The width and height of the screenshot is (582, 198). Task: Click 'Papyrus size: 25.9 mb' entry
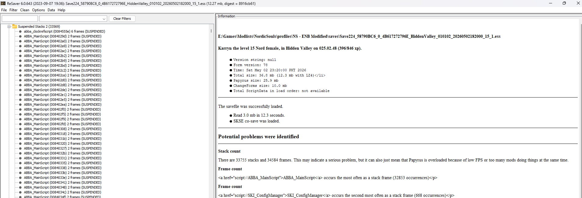click(256, 81)
